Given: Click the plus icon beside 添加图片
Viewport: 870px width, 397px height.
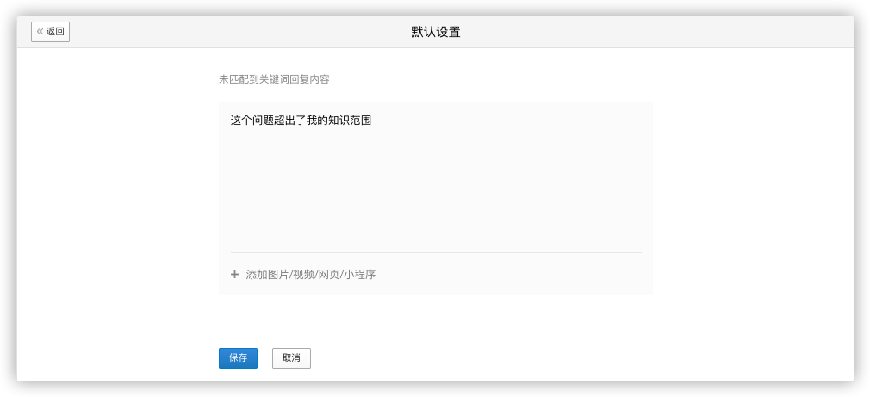Looking at the screenshot, I should [234, 274].
